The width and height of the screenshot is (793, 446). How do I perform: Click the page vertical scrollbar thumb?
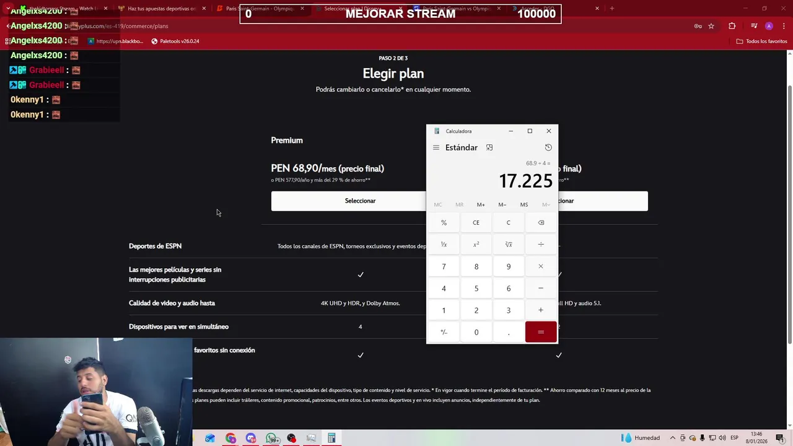[x=789, y=214]
